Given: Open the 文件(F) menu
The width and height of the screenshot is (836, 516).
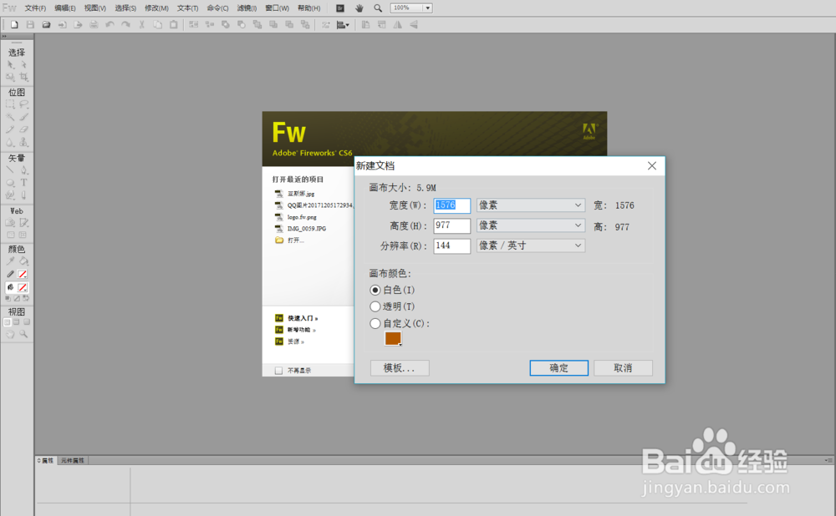Looking at the screenshot, I should [x=35, y=8].
